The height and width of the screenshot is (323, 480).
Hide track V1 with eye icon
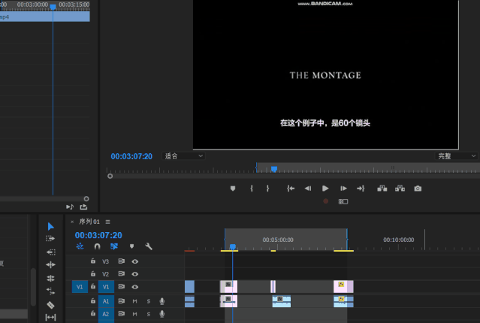pyautogui.click(x=134, y=287)
